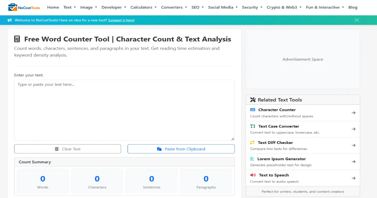
Task: Click the NoCostTools logo icon
Action: point(13,7)
